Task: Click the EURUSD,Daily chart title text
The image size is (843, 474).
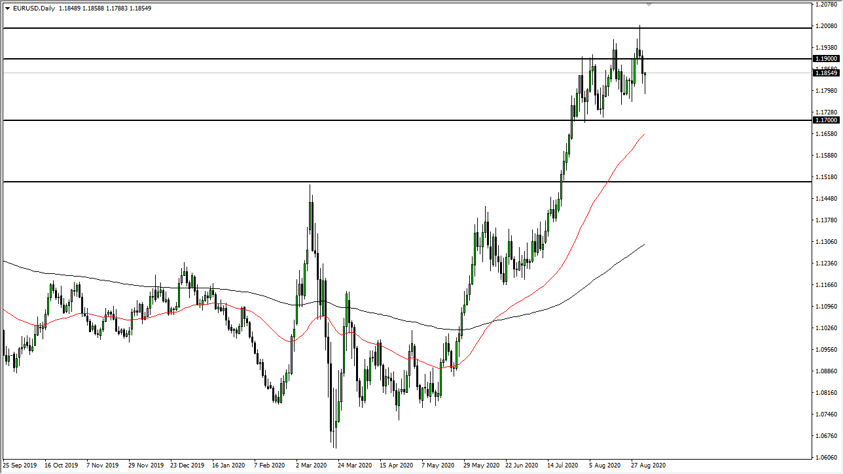Action: pos(33,8)
